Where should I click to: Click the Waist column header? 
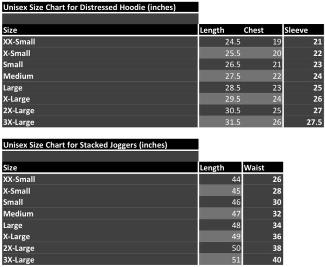(254, 168)
